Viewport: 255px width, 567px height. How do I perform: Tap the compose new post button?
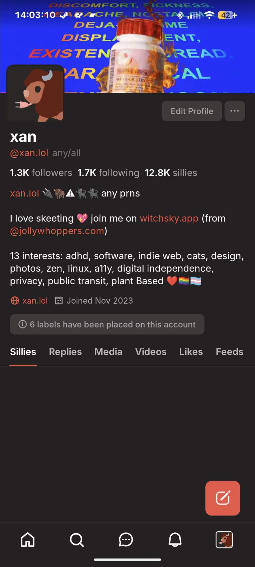pos(223,498)
